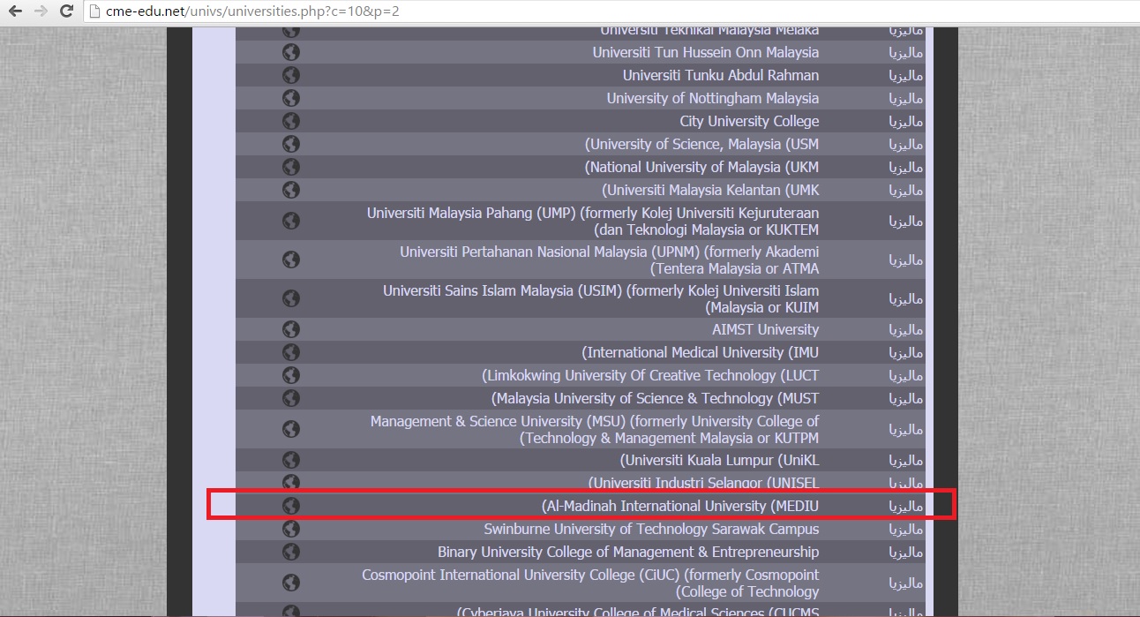Open globe icon for Limkokwing University

(x=291, y=375)
